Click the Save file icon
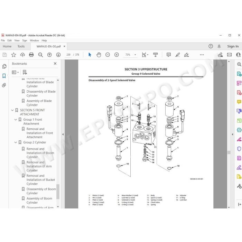The width and height of the screenshot is (242, 242). (4, 55)
